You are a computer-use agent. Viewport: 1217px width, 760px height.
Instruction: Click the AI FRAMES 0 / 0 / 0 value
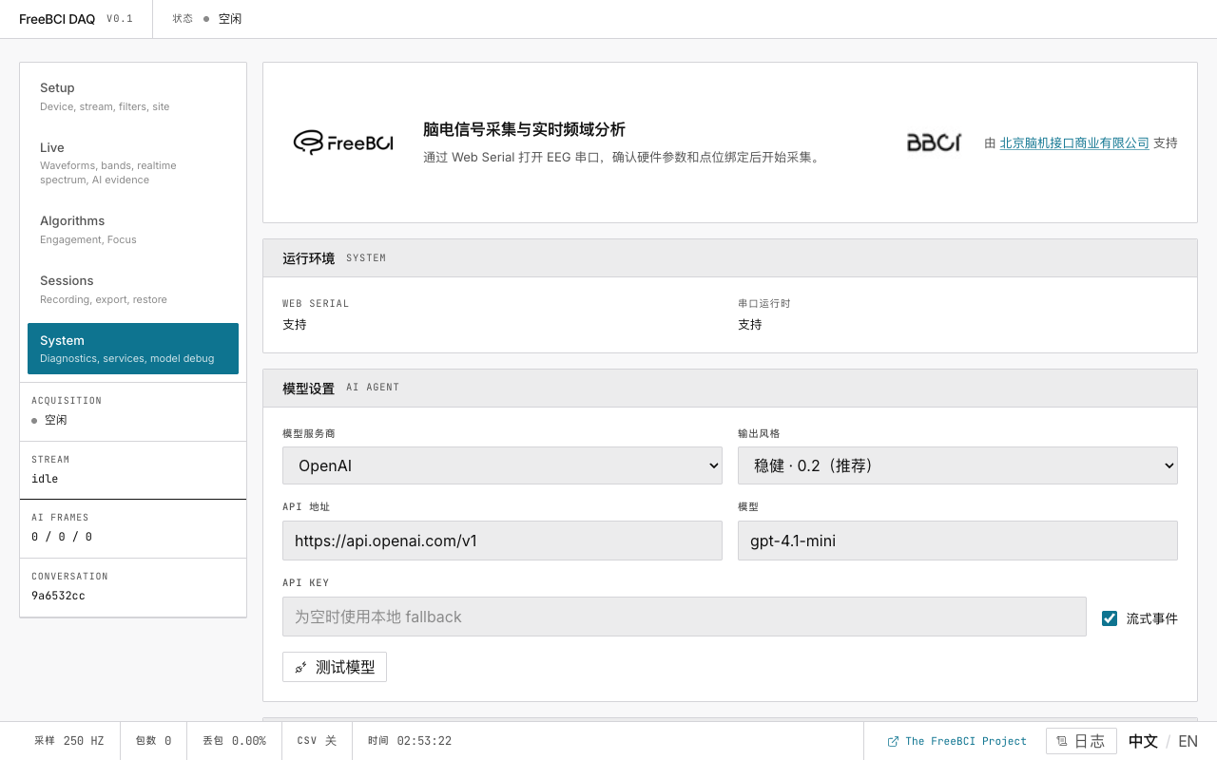tap(62, 537)
